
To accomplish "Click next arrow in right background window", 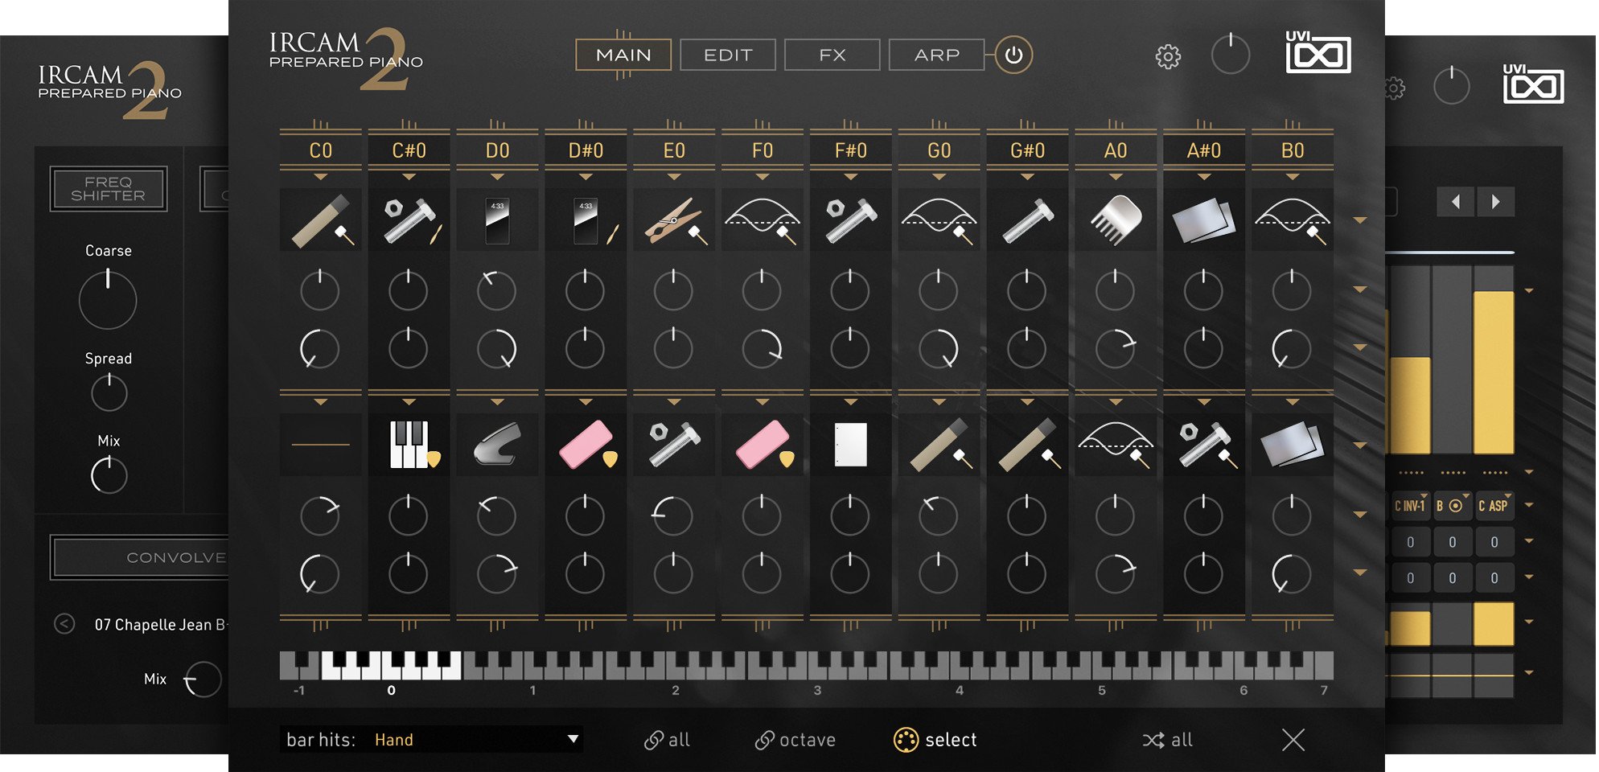I will [1495, 202].
